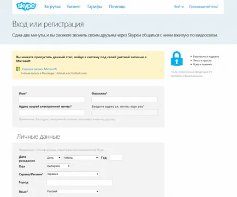The height and width of the screenshot is (197, 237).
Task: Open the Тарифы menu item
Action: 94,7
